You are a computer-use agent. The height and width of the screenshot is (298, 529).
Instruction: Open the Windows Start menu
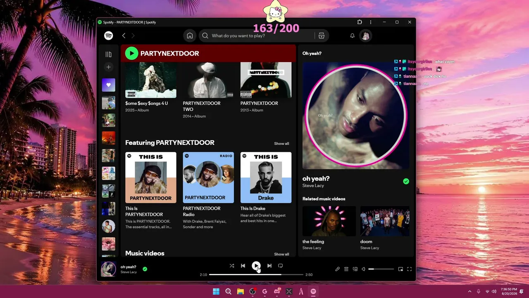(216, 291)
